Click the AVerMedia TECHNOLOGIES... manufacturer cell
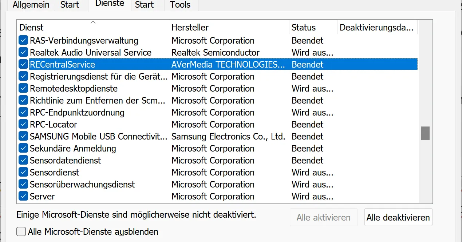Viewport: 462px width, 242px height. [x=228, y=64]
